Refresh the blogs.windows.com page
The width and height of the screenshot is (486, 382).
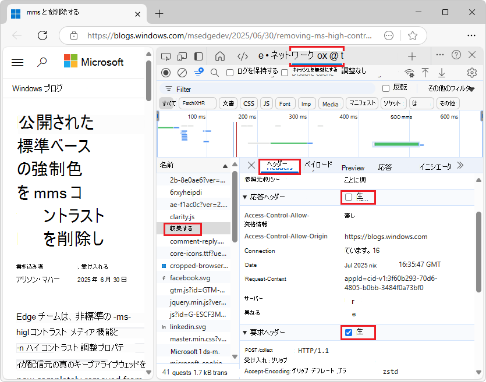[42, 35]
